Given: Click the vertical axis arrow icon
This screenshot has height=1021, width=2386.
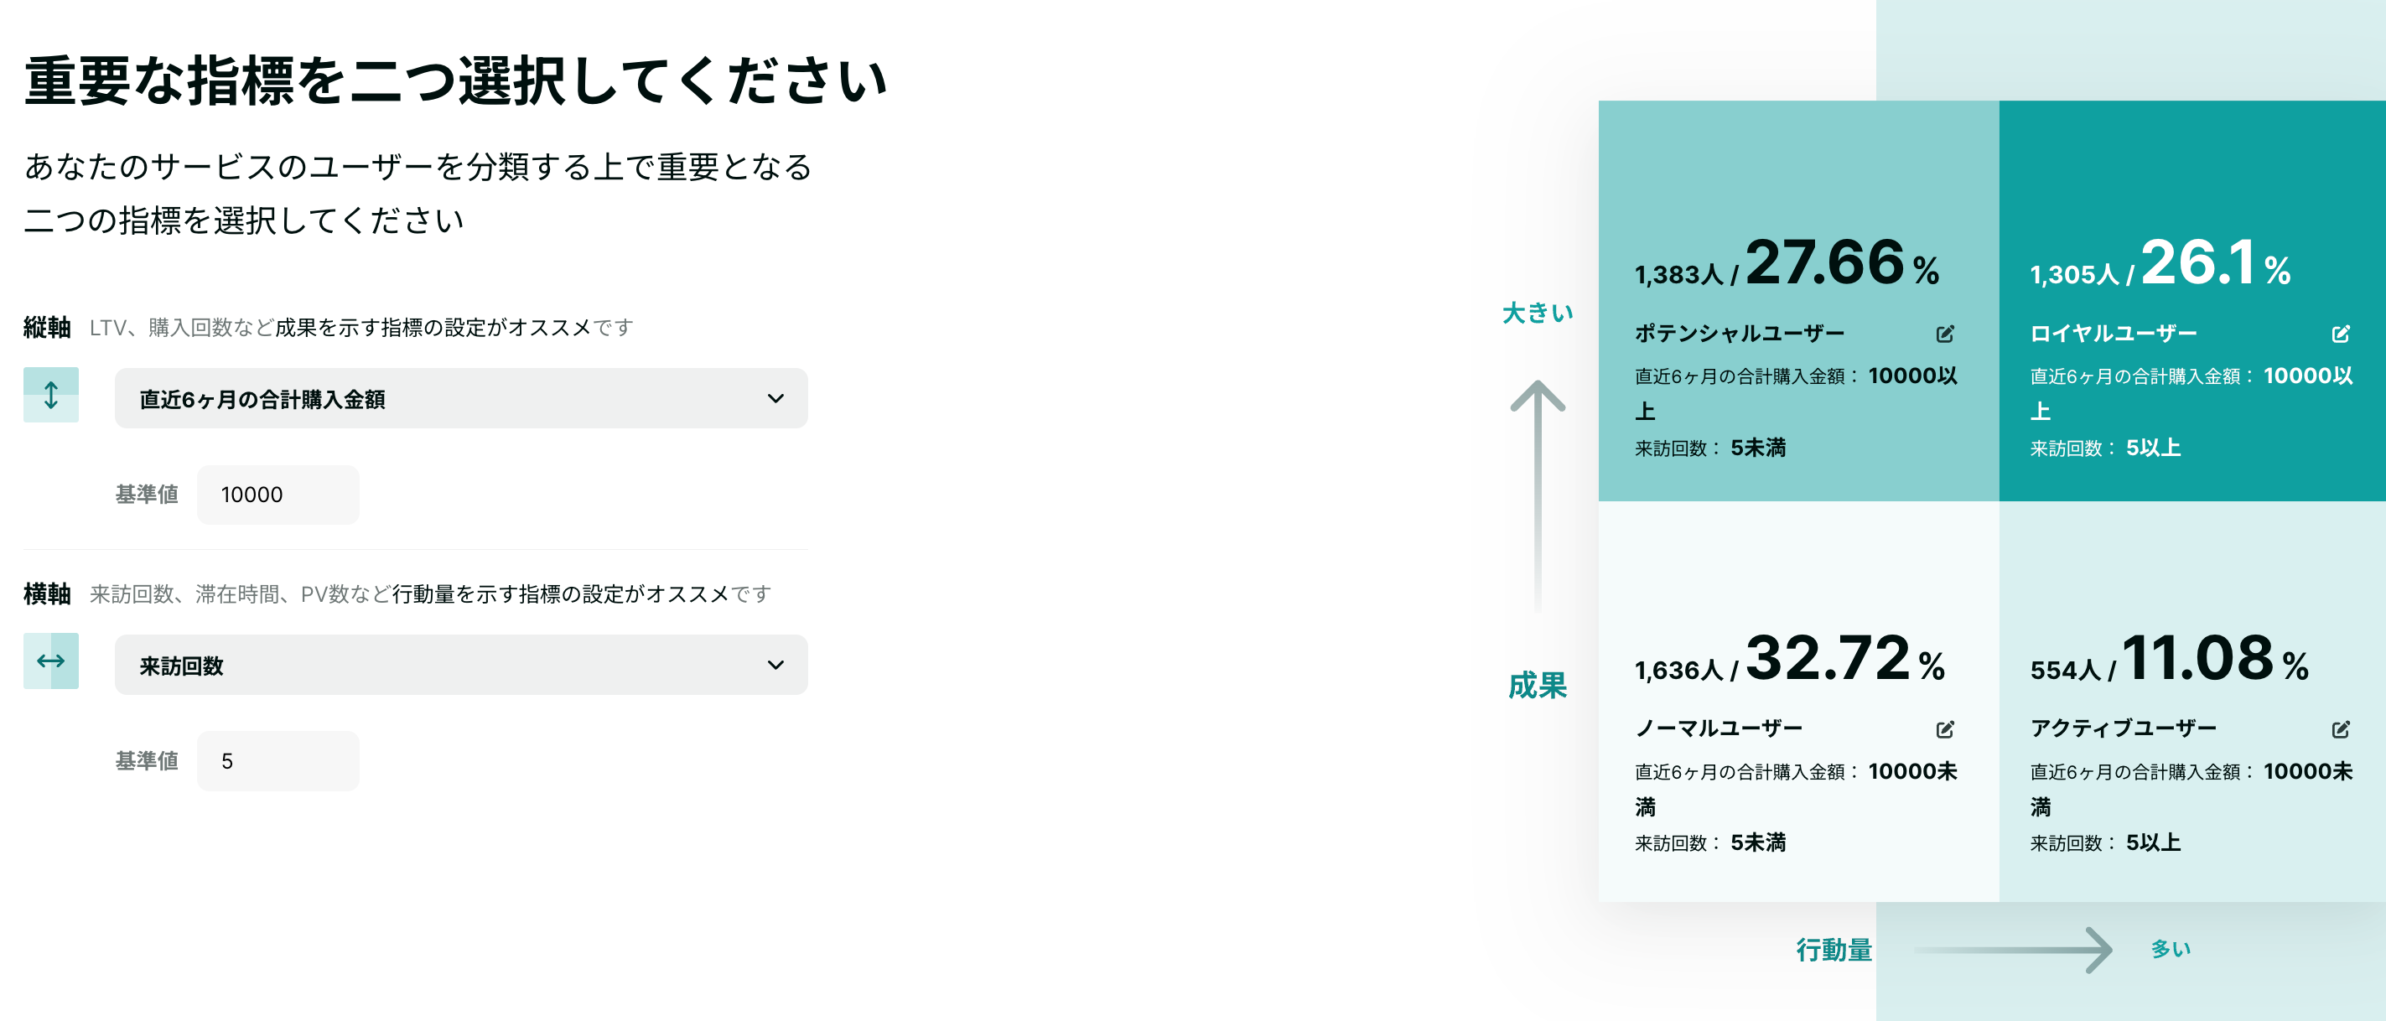Looking at the screenshot, I should [x=51, y=395].
